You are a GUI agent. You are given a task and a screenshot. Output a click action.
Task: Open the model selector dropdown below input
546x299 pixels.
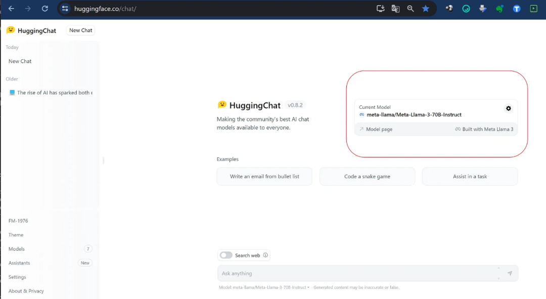click(264, 287)
